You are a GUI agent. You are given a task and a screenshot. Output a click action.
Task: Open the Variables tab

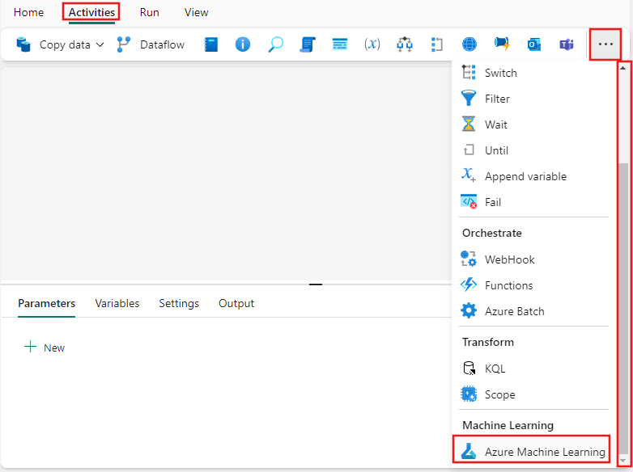click(117, 304)
